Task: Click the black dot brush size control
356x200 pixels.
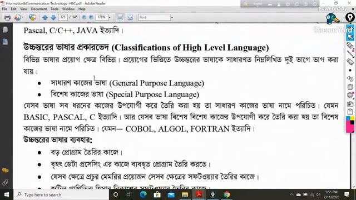Action: [x=350, y=71]
